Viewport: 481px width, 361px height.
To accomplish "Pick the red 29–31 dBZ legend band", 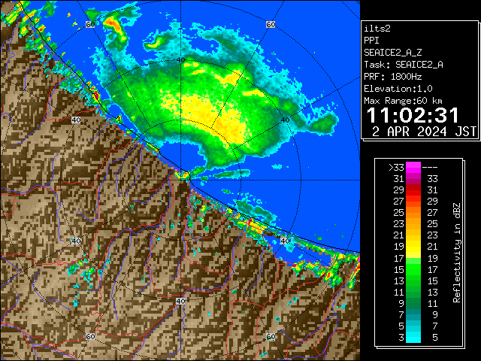I will pyautogui.click(x=413, y=190).
